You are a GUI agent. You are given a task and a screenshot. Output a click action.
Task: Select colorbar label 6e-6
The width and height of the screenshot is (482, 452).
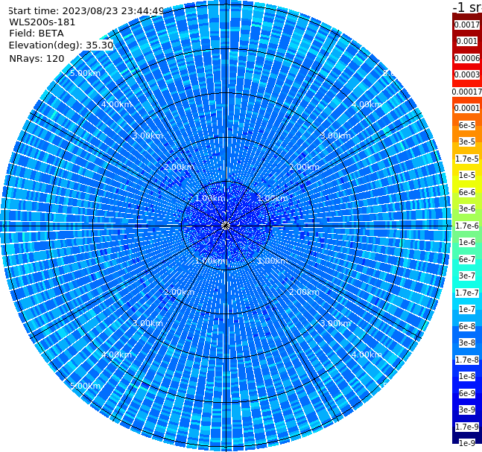click(x=467, y=192)
